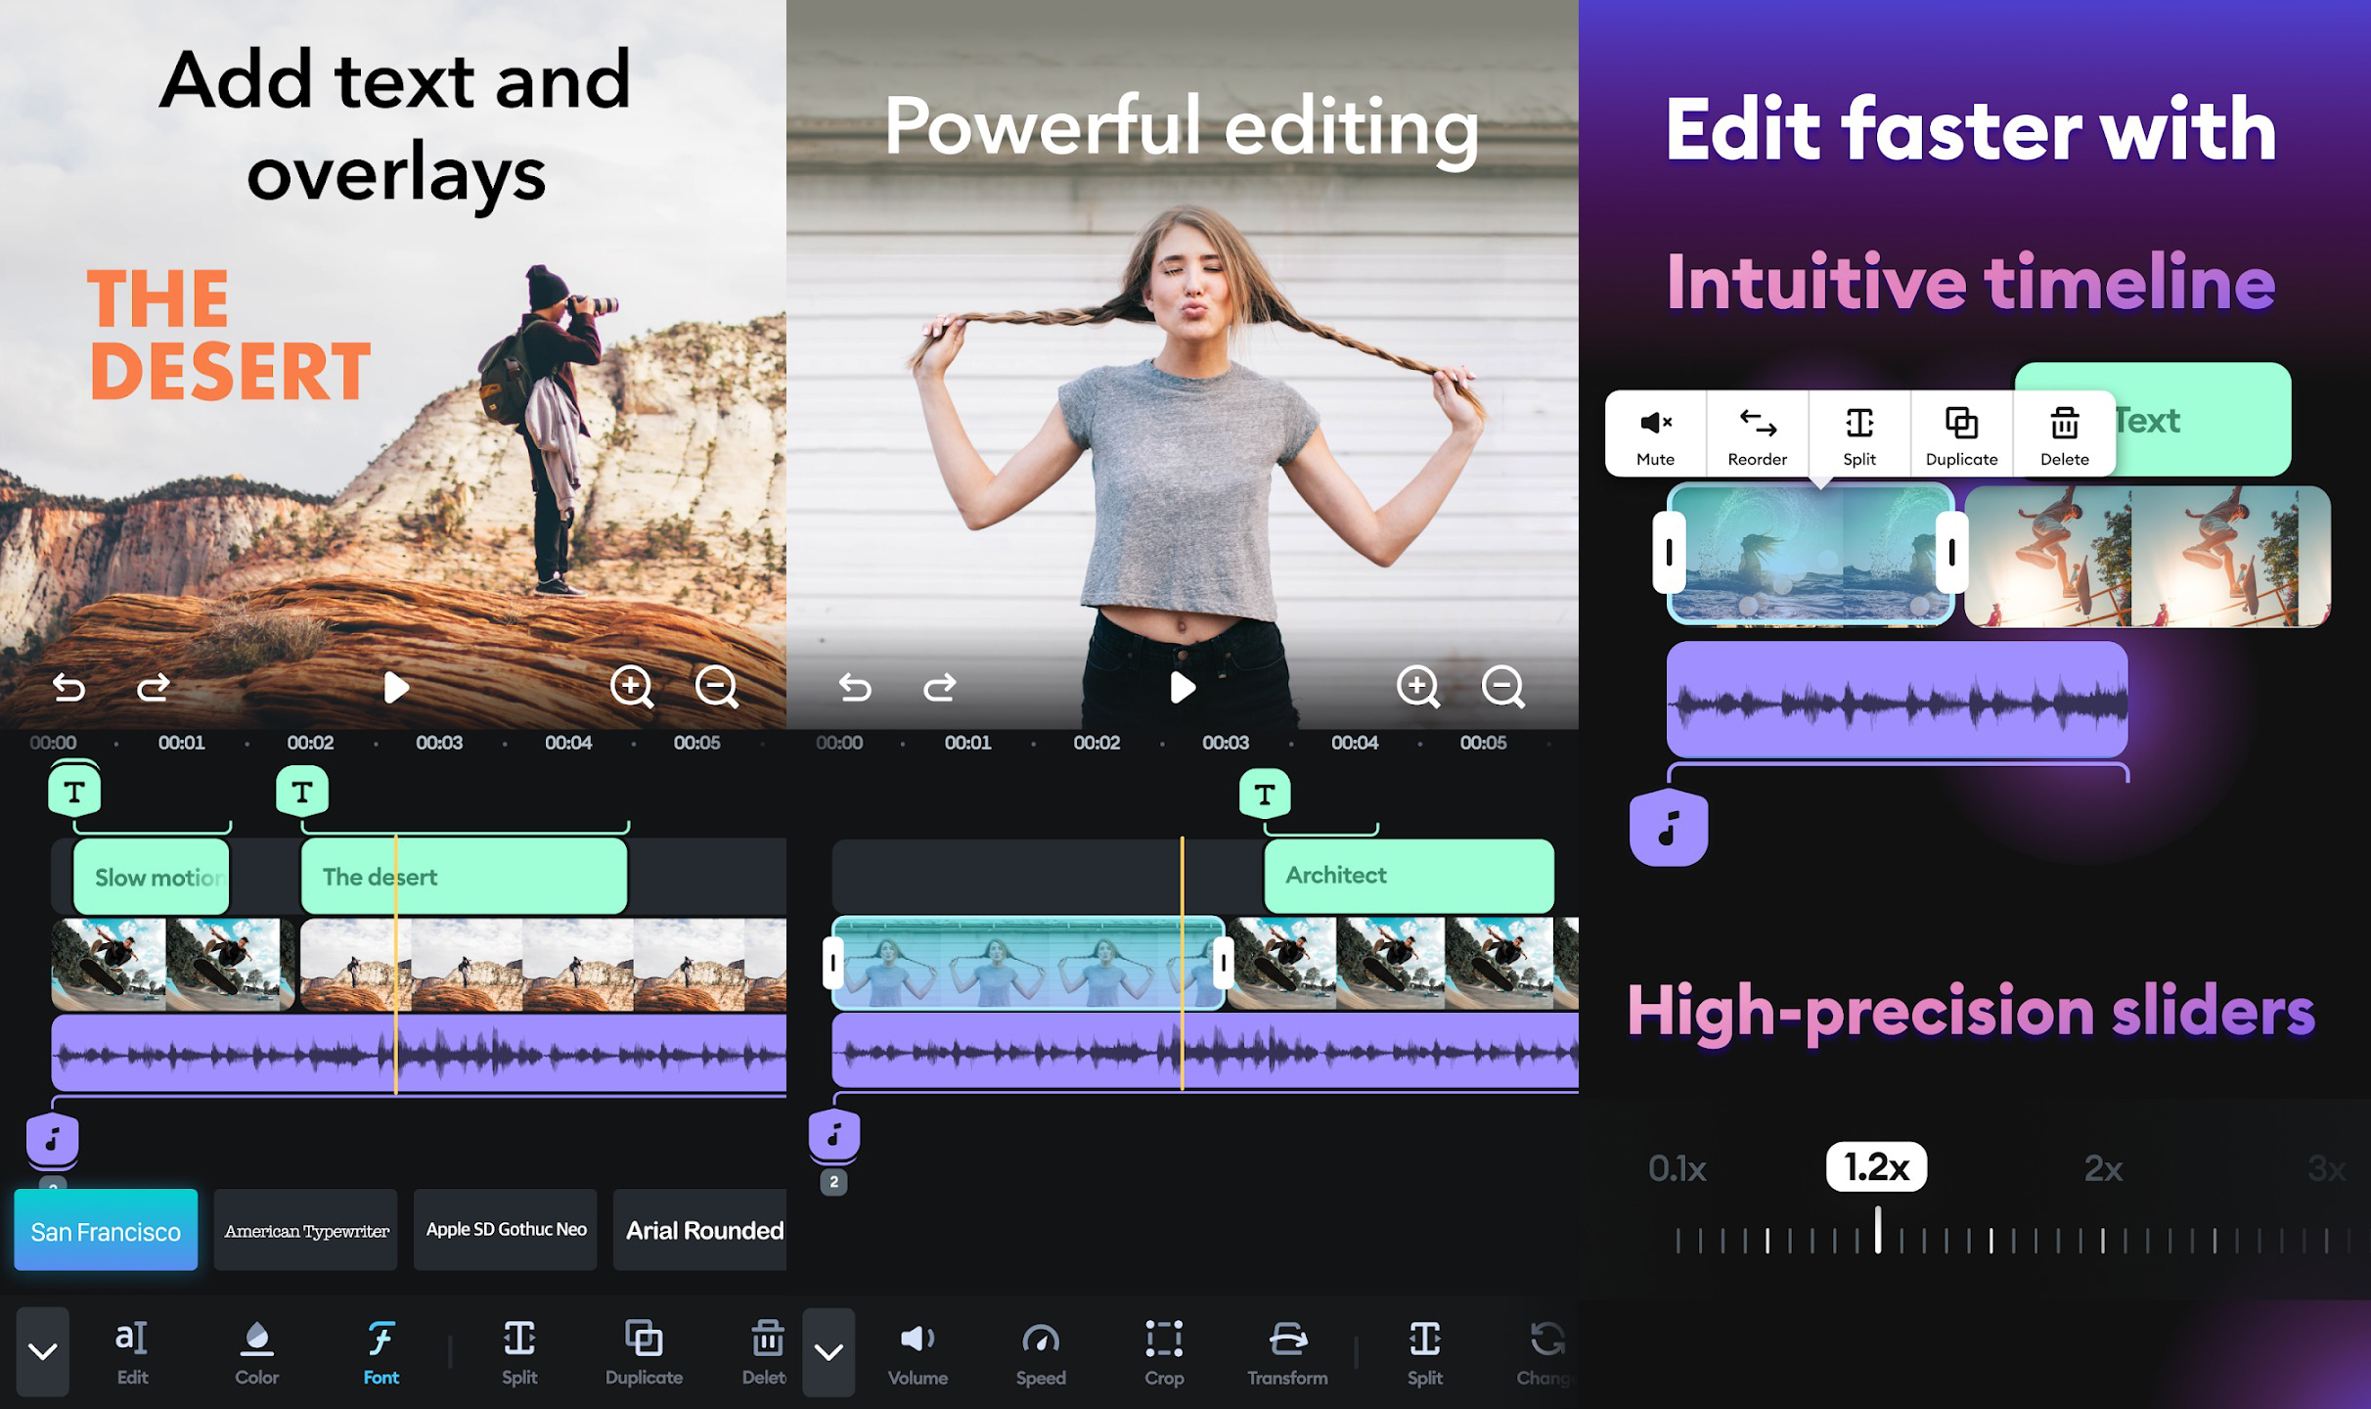
Task: Select the Architect text clip on timeline
Action: pos(1409,876)
